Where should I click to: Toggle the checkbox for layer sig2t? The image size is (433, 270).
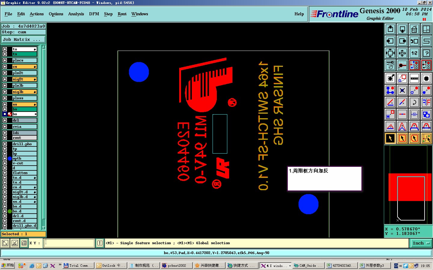pyautogui.click(x=5, y=79)
